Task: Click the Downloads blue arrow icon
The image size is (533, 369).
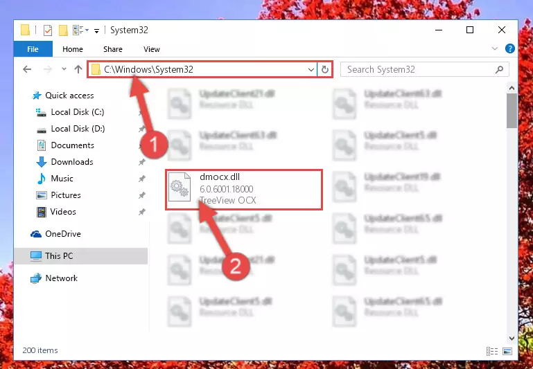Action: pyautogui.click(x=42, y=162)
